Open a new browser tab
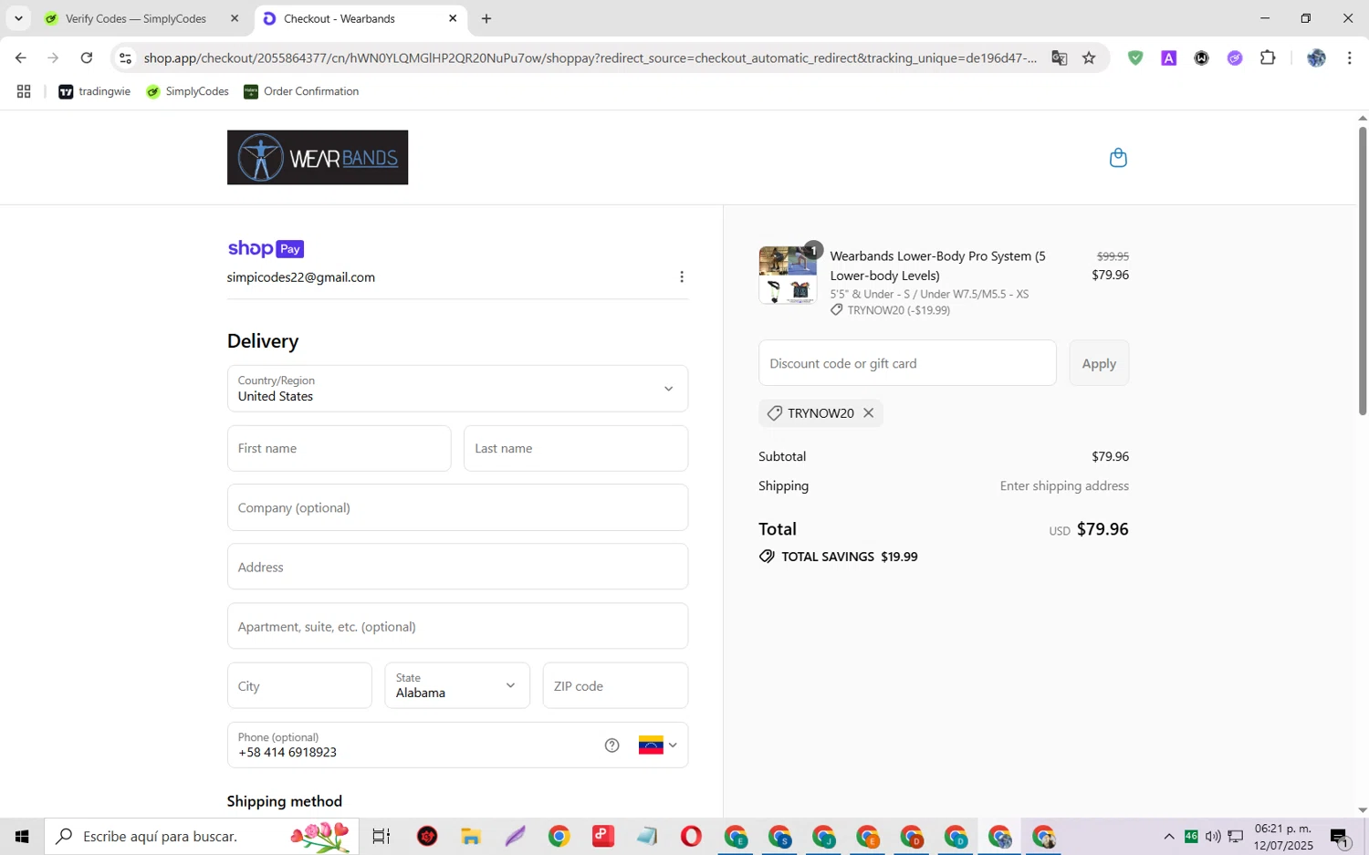The height and width of the screenshot is (855, 1369). coord(486,18)
